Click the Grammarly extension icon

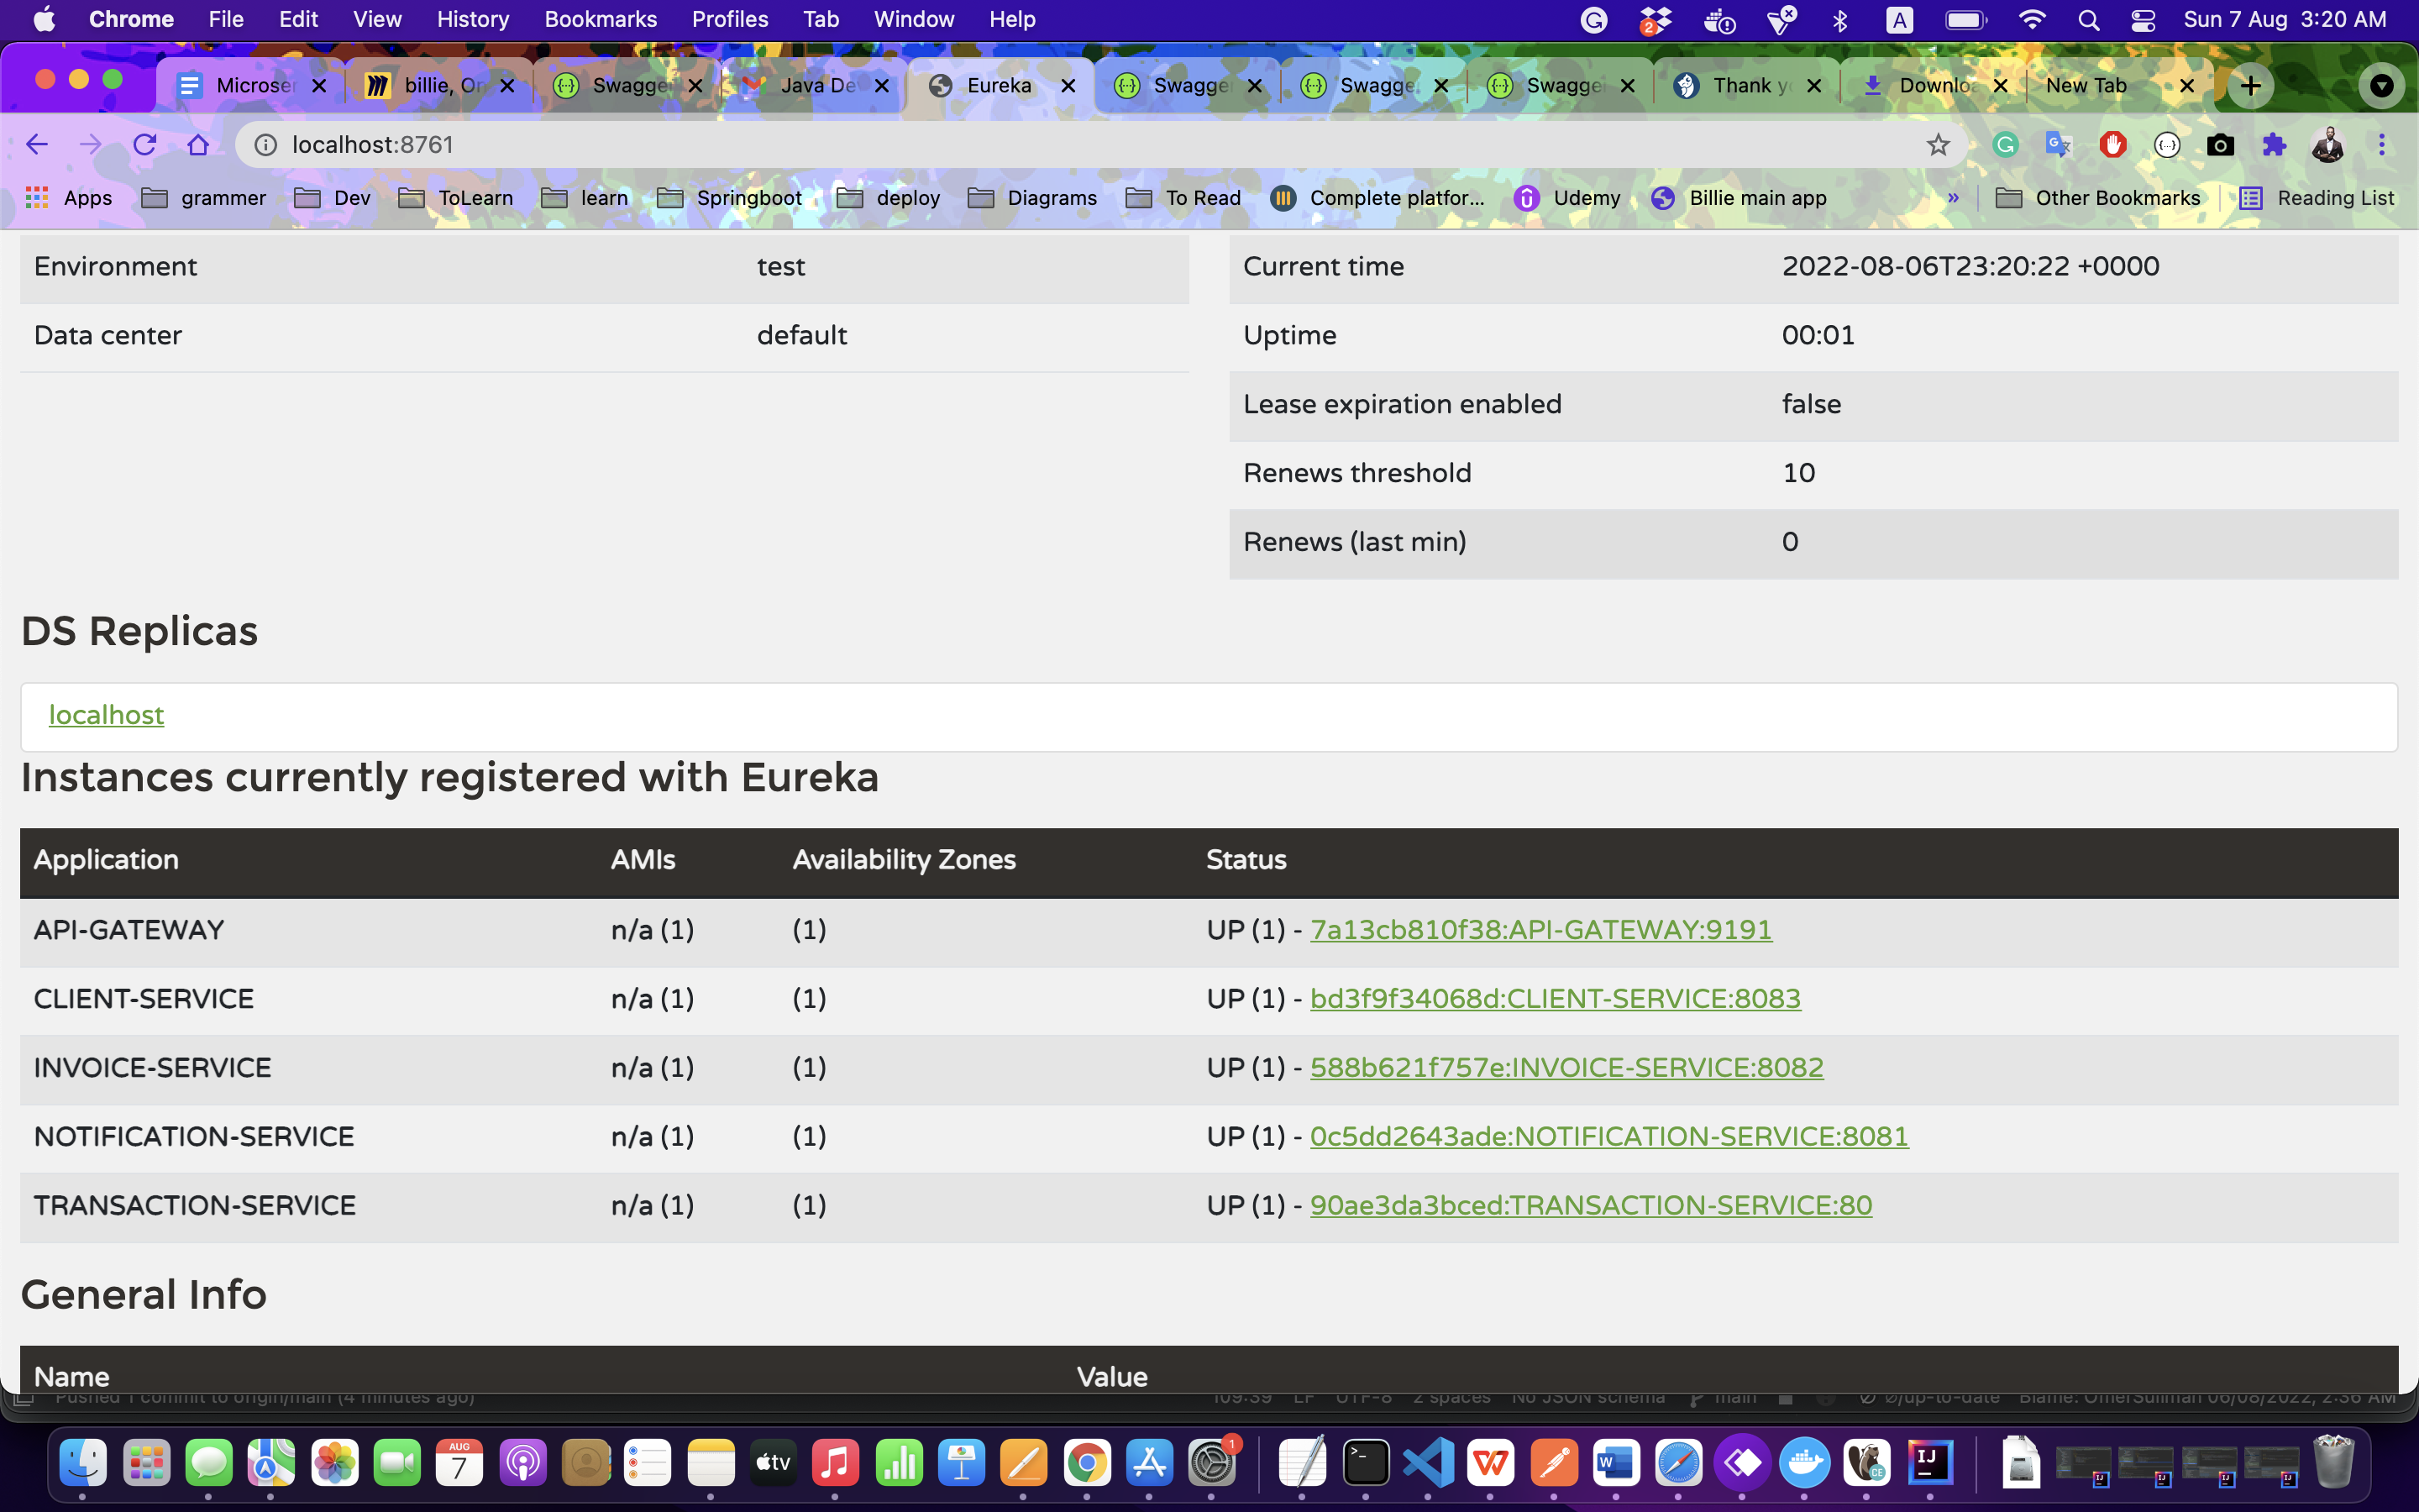pos(2005,145)
